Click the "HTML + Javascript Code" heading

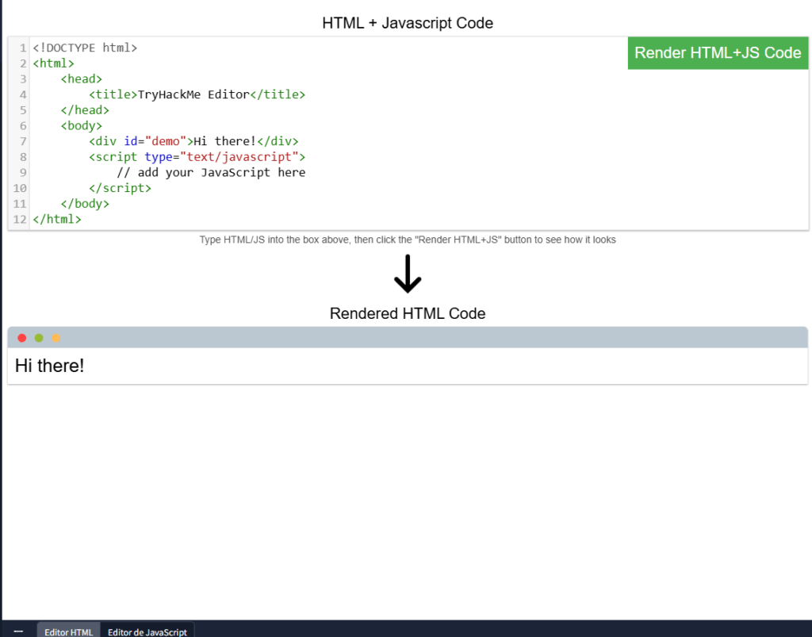pos(408,23)
